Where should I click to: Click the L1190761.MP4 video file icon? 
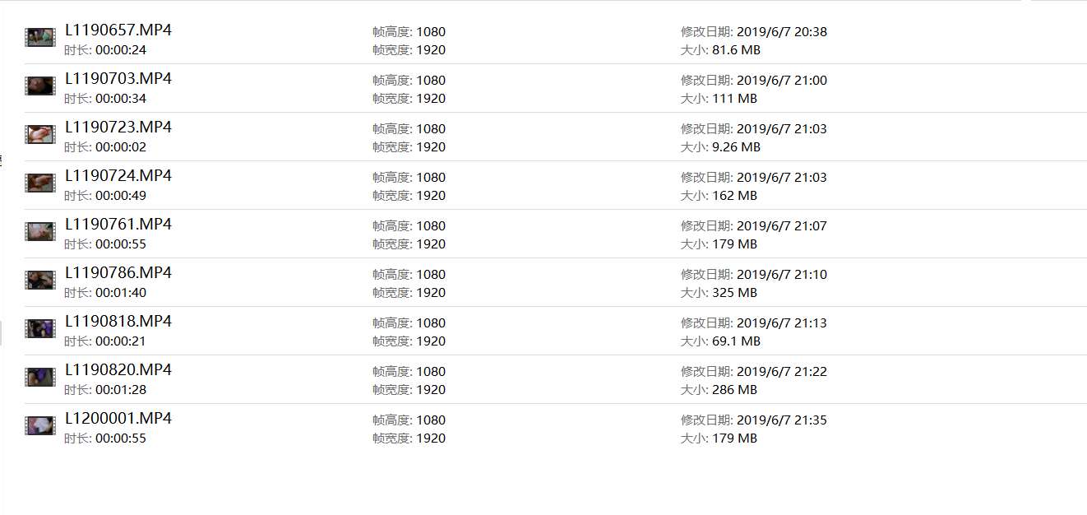click(x=39, y=231)
